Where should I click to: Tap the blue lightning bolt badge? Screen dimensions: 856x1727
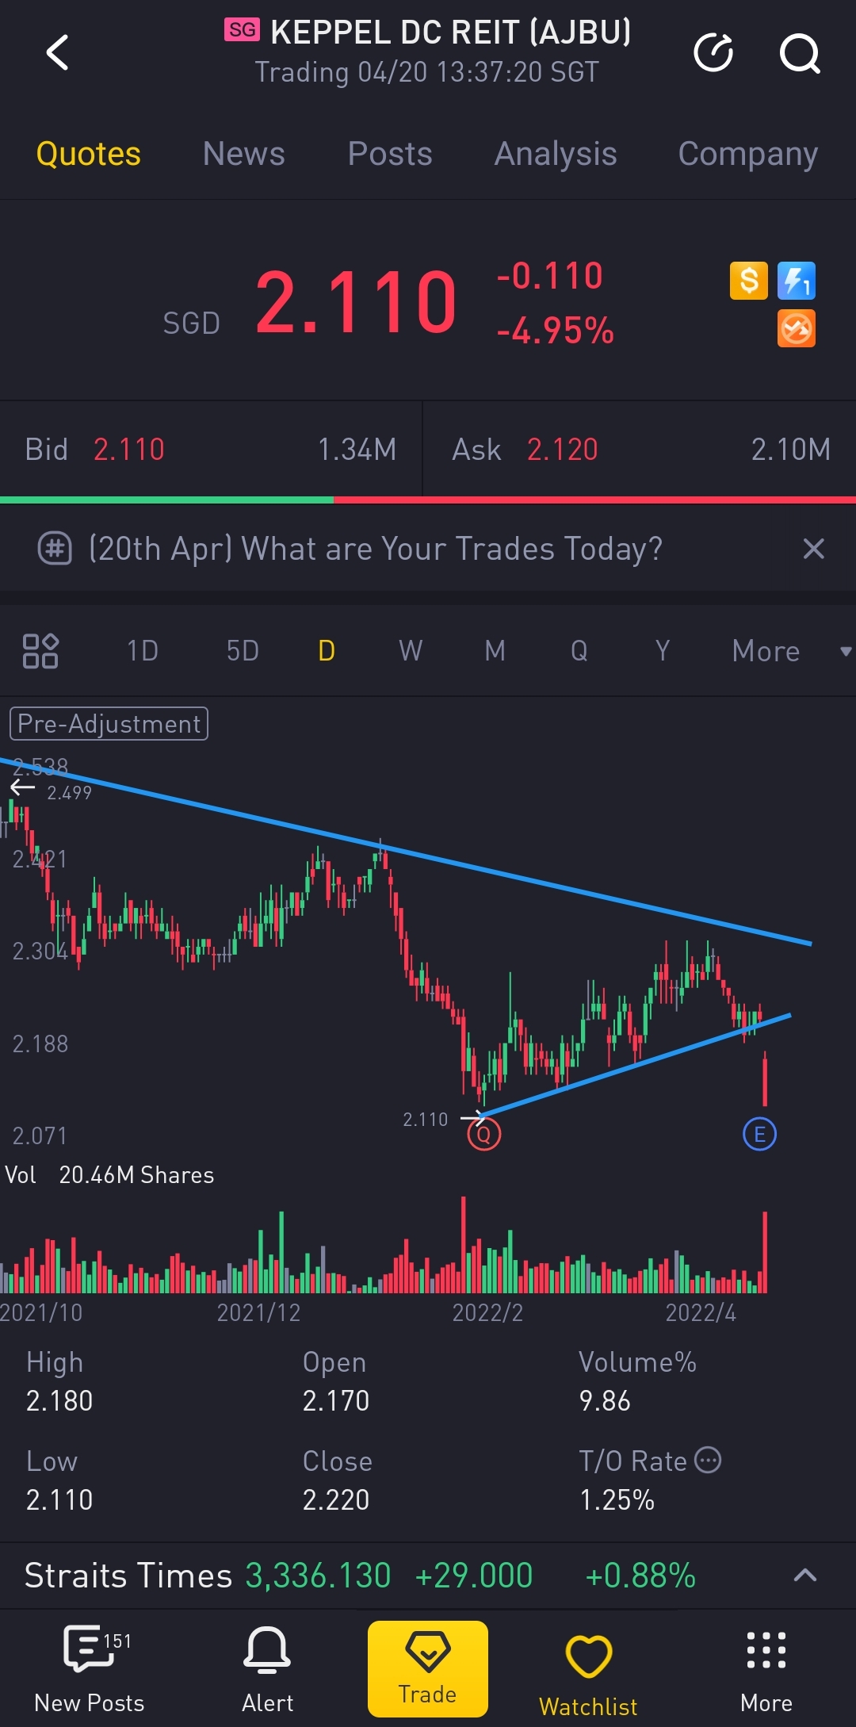(x=797, y=281)
